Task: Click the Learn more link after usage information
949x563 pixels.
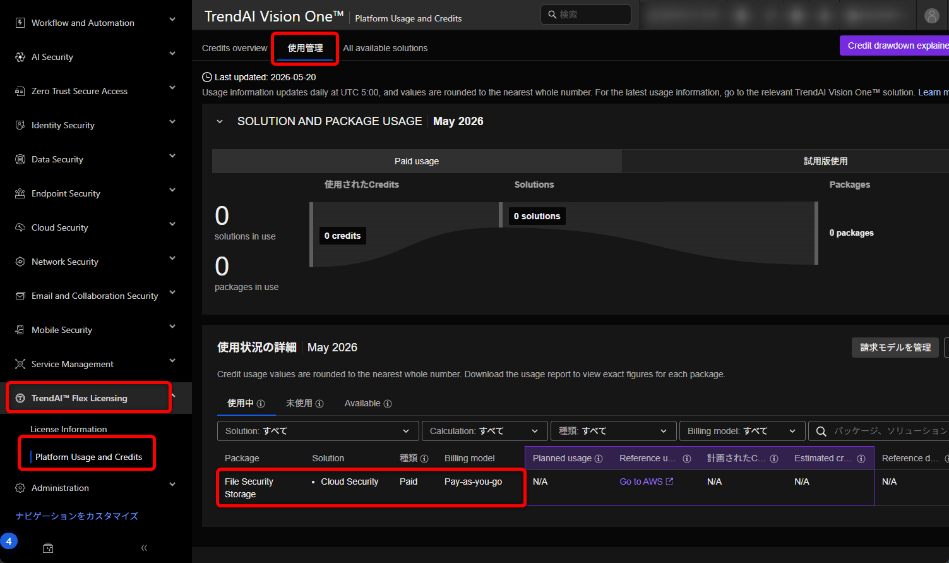Action: (x=933, y=92)
